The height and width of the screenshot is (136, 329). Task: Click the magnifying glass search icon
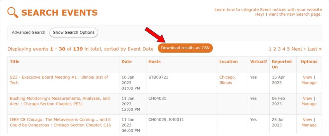click(x=13, y=12)
